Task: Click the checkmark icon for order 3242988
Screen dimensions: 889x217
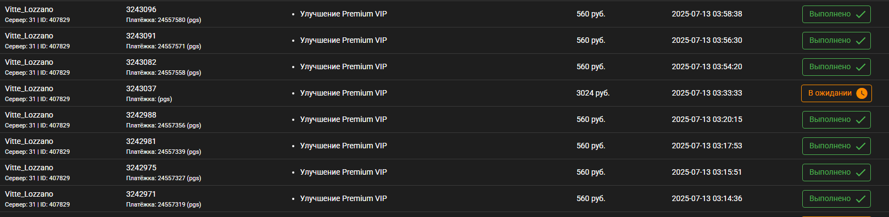Action: (860, 120)
